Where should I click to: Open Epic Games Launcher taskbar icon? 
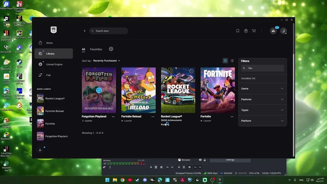point(220,180)
